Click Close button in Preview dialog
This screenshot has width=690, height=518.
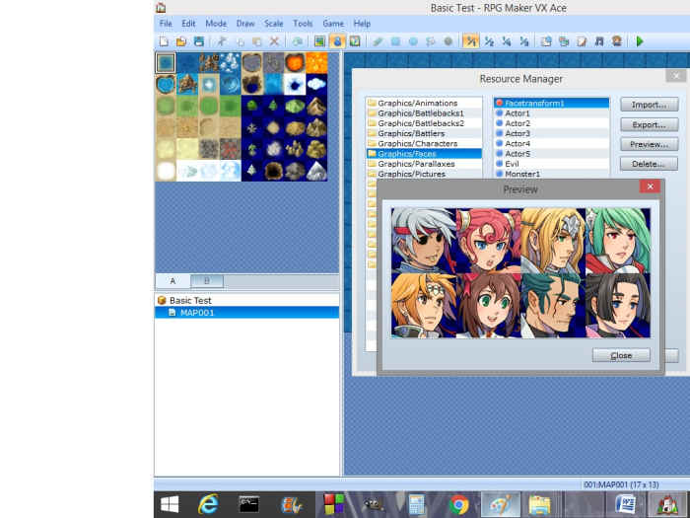tap(621, 355)
